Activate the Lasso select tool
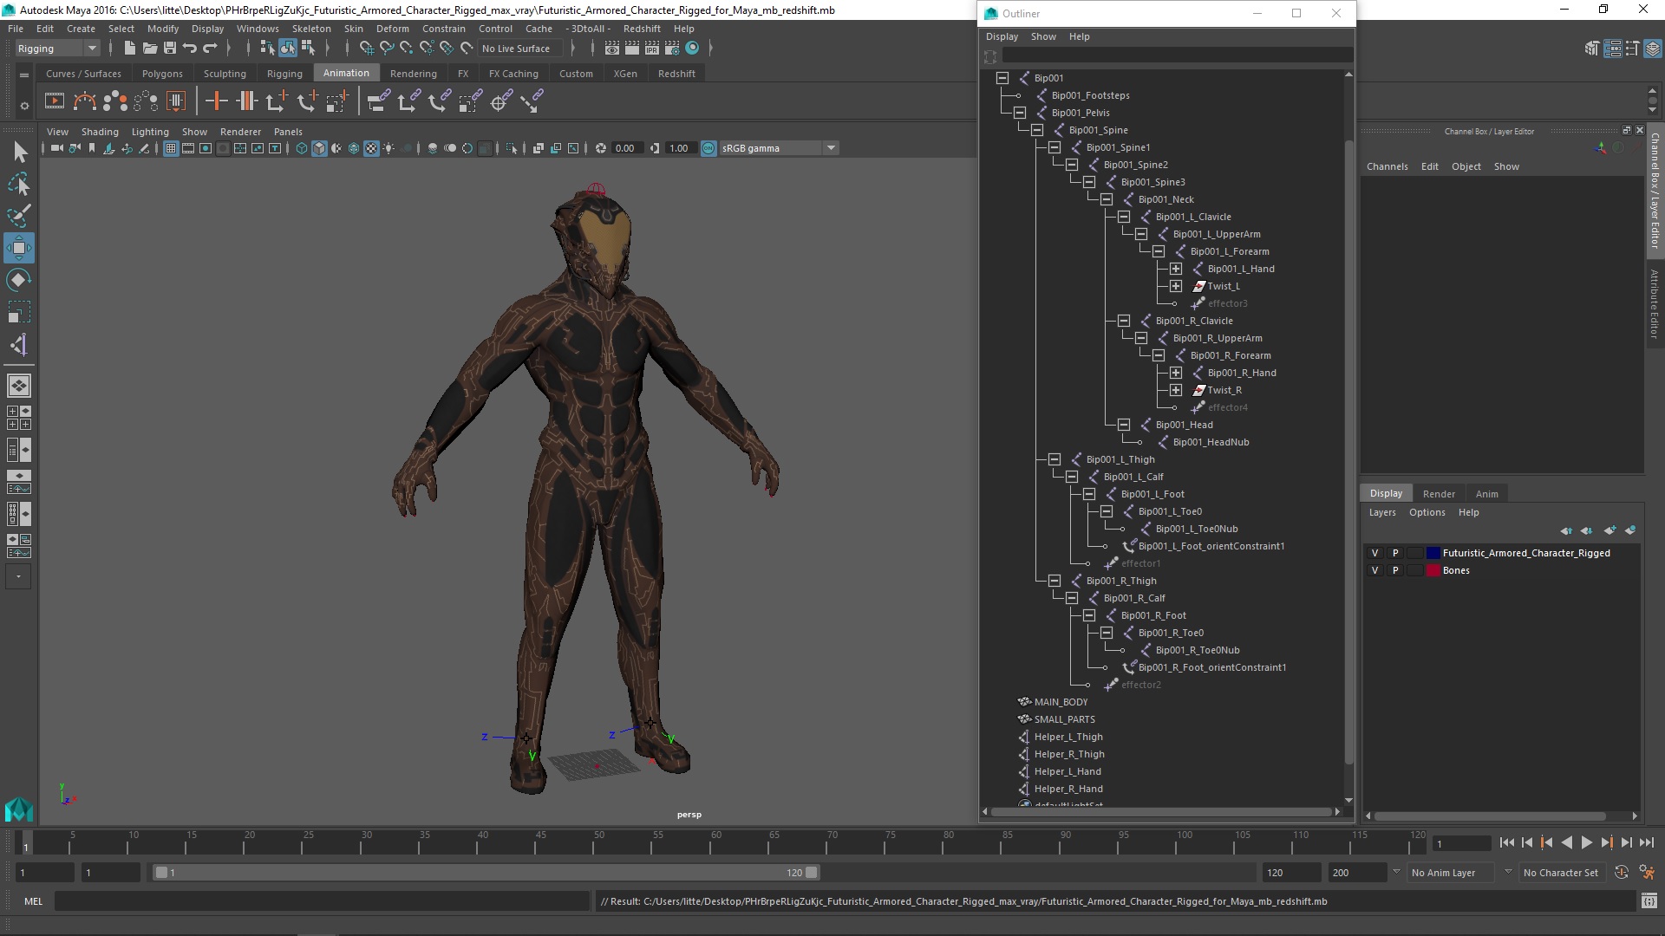This screenshot has height=936, width=1665. point(19,184)
